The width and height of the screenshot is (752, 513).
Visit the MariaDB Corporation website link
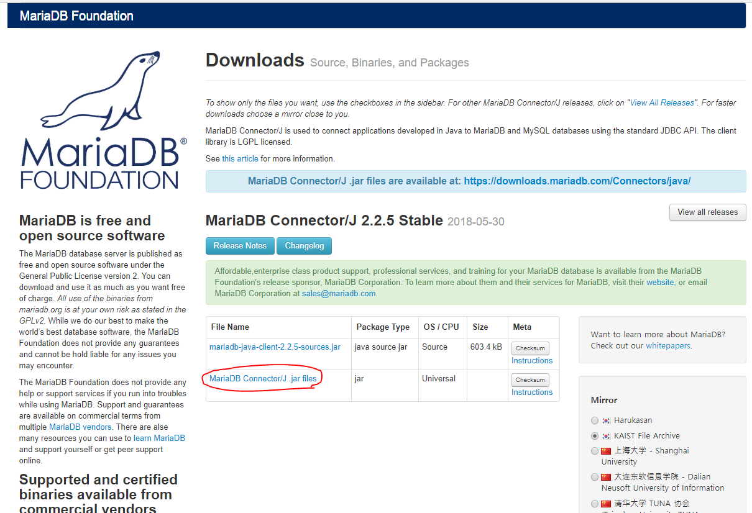[660, 283]
